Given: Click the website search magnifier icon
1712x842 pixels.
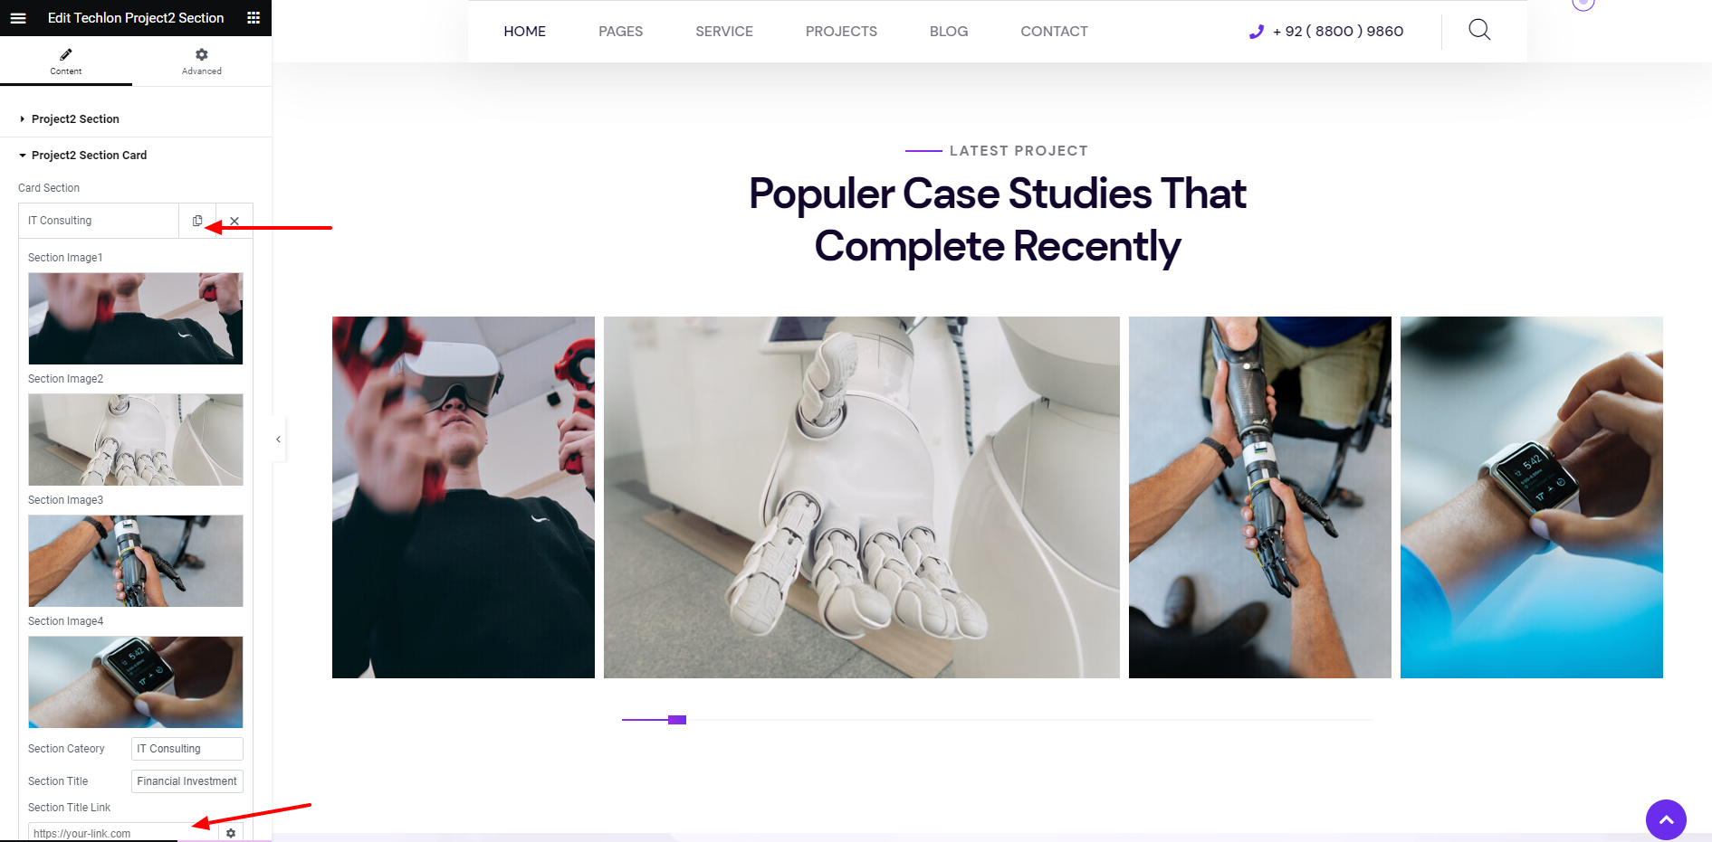Looking at the screenshot, I should click(1479, 30).
